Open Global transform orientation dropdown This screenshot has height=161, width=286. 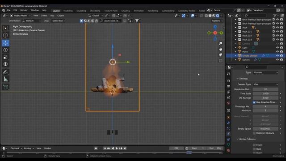pyautogui.click(x=96, y=16)
